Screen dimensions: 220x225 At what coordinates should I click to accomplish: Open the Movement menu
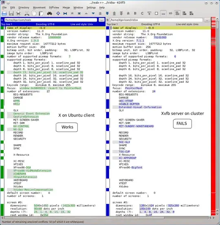coord(39,7)
